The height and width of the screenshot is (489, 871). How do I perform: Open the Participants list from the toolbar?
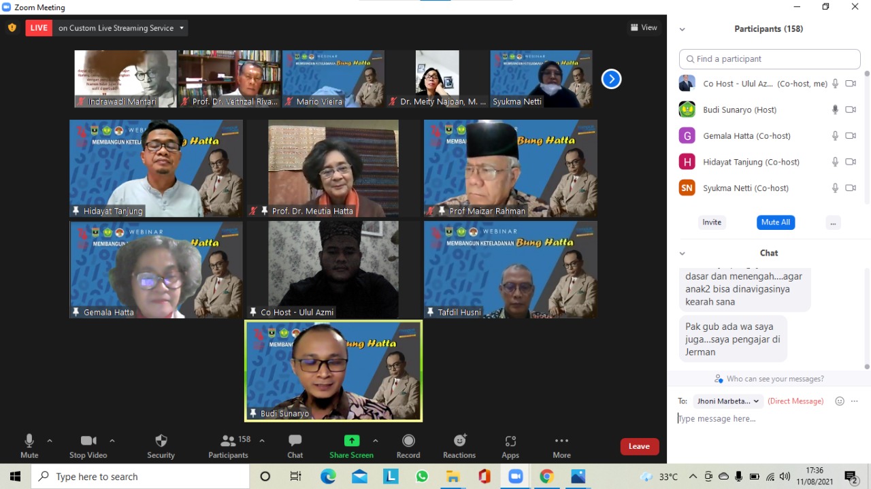(228, 445)
